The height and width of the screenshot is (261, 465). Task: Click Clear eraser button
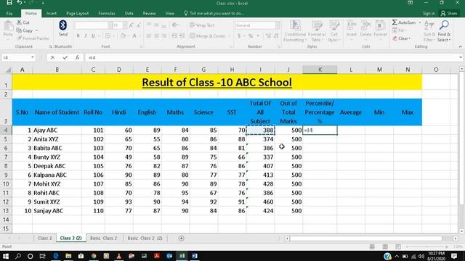coord(401,38)
